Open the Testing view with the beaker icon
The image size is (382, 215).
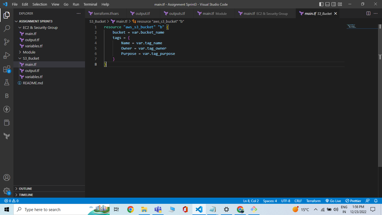pyautogui.click(x=7, y=82)
